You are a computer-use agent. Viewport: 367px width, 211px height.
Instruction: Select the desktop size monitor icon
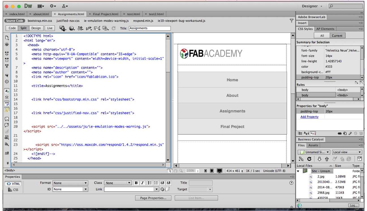[219, 171]
